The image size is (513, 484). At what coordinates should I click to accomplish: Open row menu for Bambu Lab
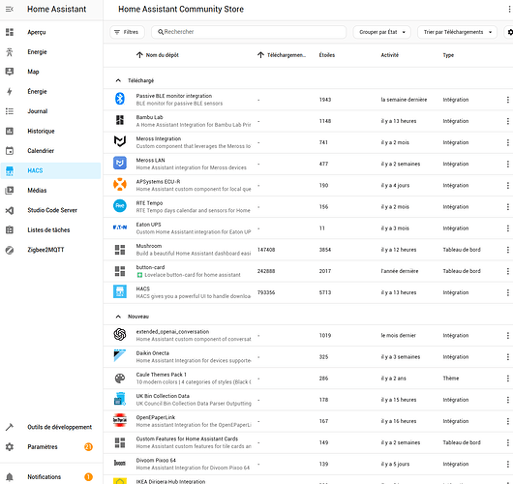508,121
